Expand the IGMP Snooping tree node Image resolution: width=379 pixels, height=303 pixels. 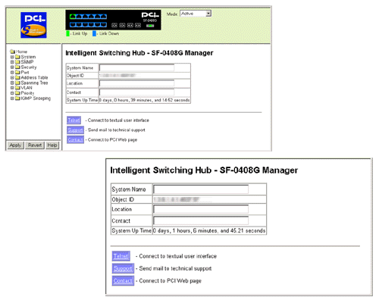[12, 98]
